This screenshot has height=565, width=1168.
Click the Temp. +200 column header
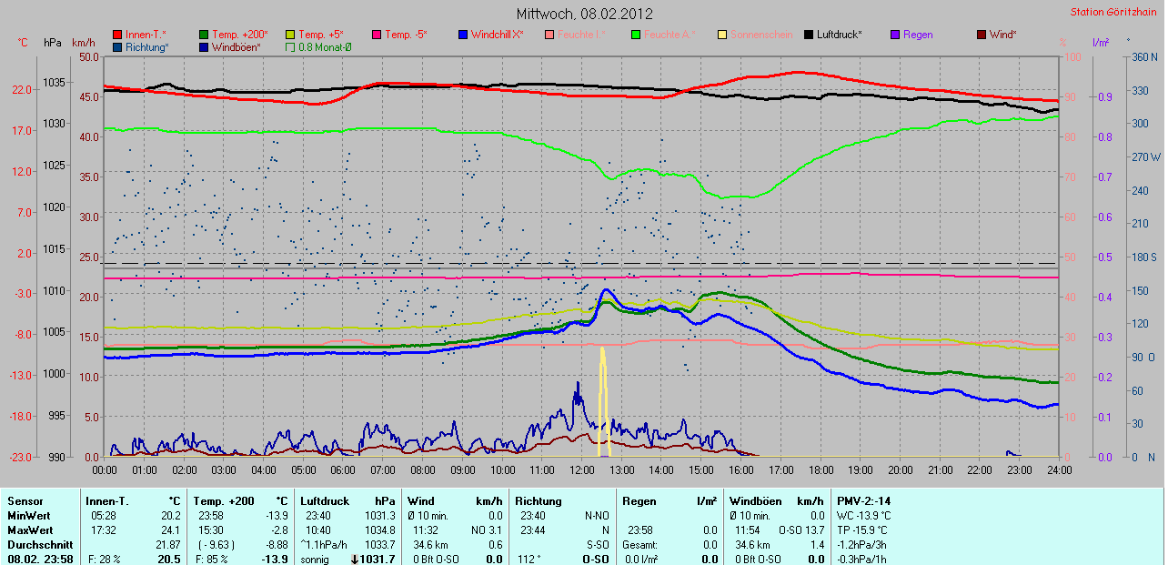click(225, 500)
